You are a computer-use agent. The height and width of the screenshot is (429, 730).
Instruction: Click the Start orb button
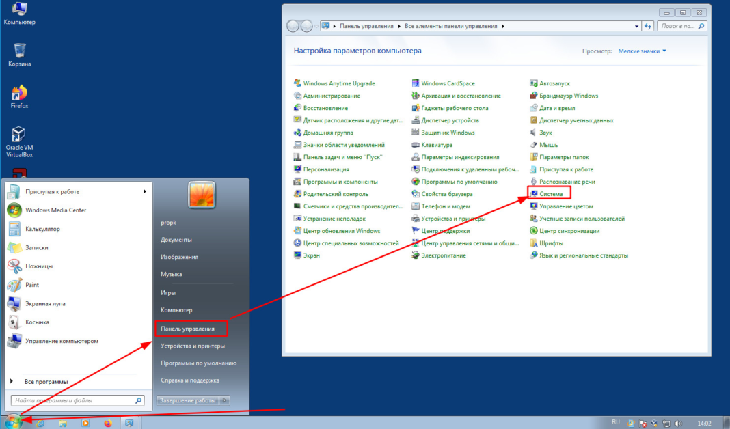point(14,421)
